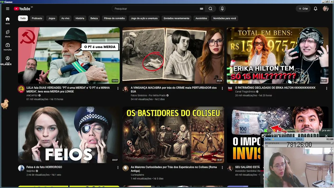
Task: Select the Beleza filter chip
Action: click(94, 18)
